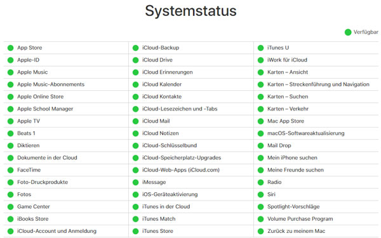The width and height of the screenshot is (381, 238).
Task: Select the Apple School Manager entry
Action: point(45,109)
